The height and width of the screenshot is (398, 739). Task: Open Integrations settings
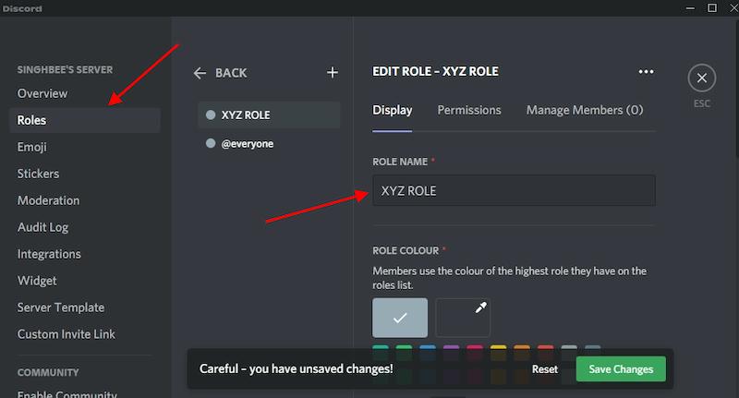pos(49,254)
